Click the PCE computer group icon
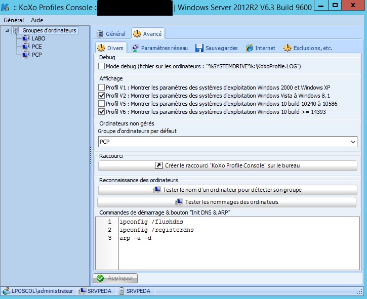The width and height of the screenshot is (367, 299). click(25, 47)
